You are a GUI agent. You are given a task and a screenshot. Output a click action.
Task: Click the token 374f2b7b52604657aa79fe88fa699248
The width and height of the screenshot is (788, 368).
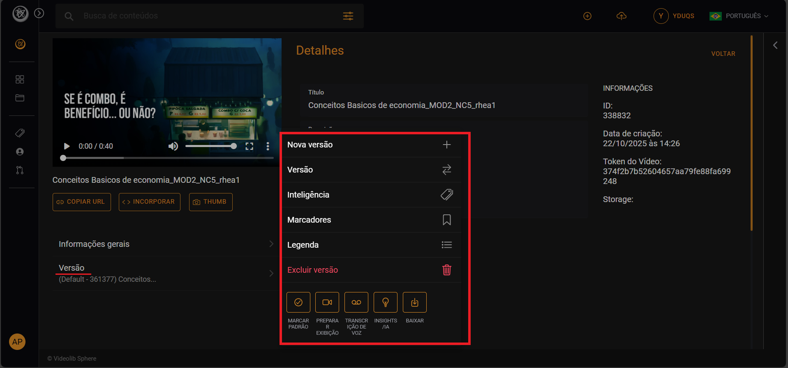[667, 176]
